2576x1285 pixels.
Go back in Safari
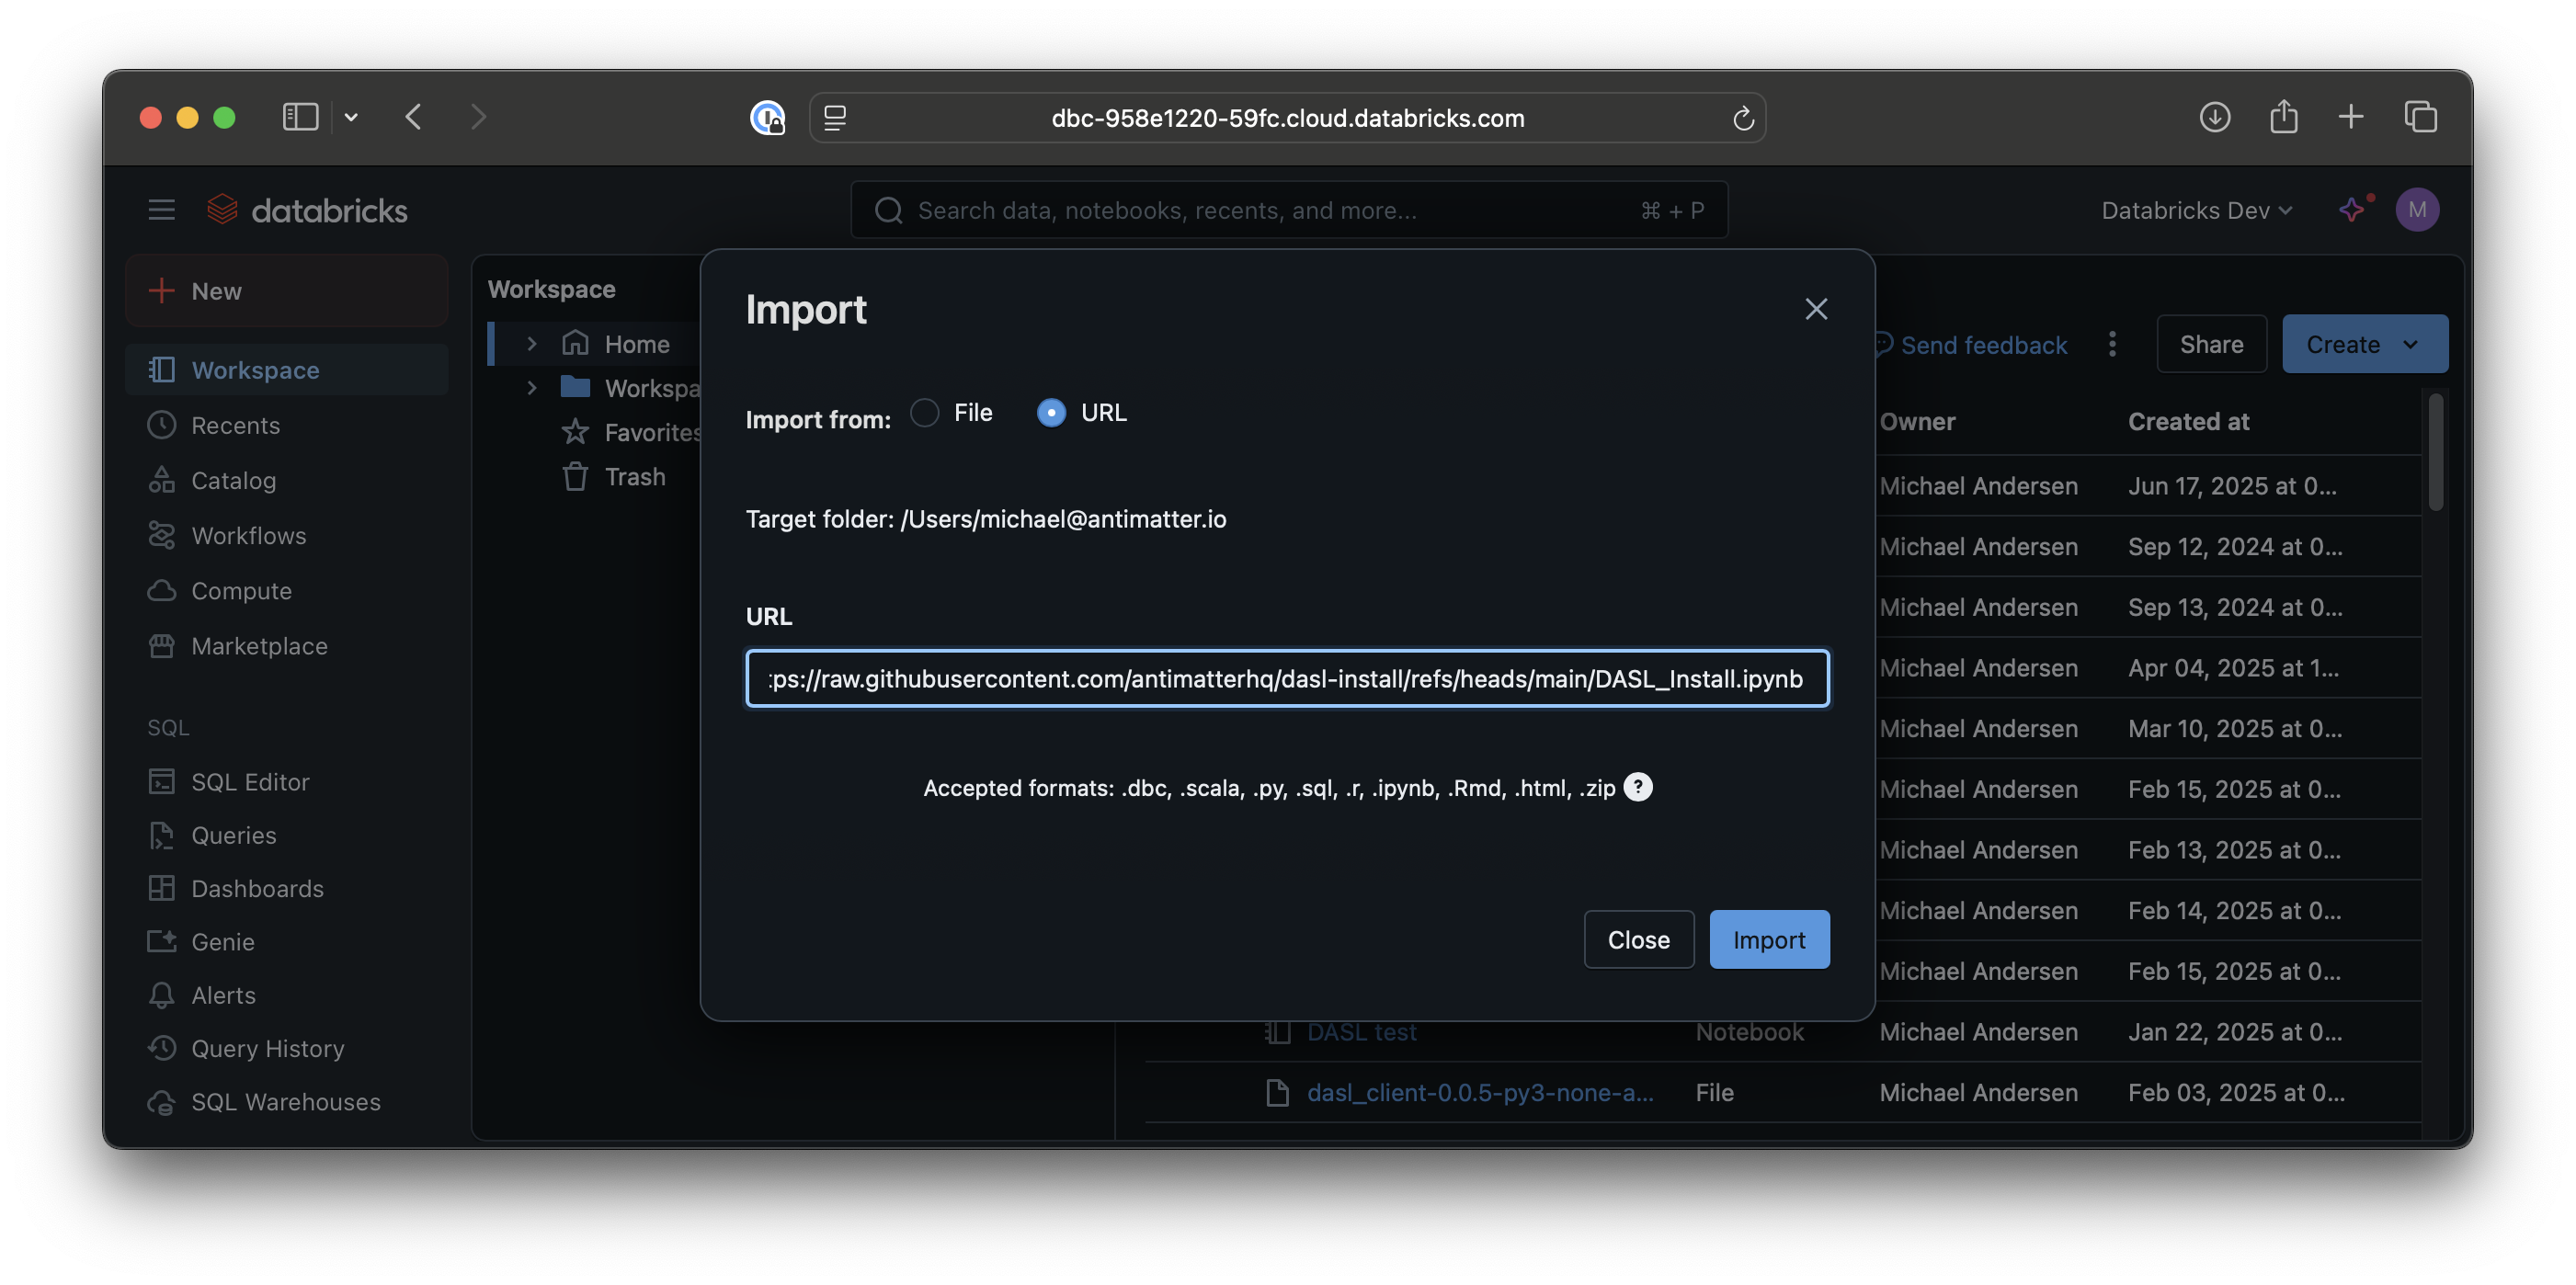[414, 118]
